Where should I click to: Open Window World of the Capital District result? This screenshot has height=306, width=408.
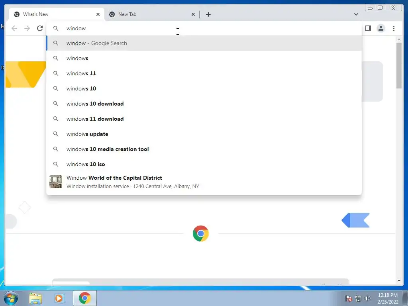click(x=204, y=182)
